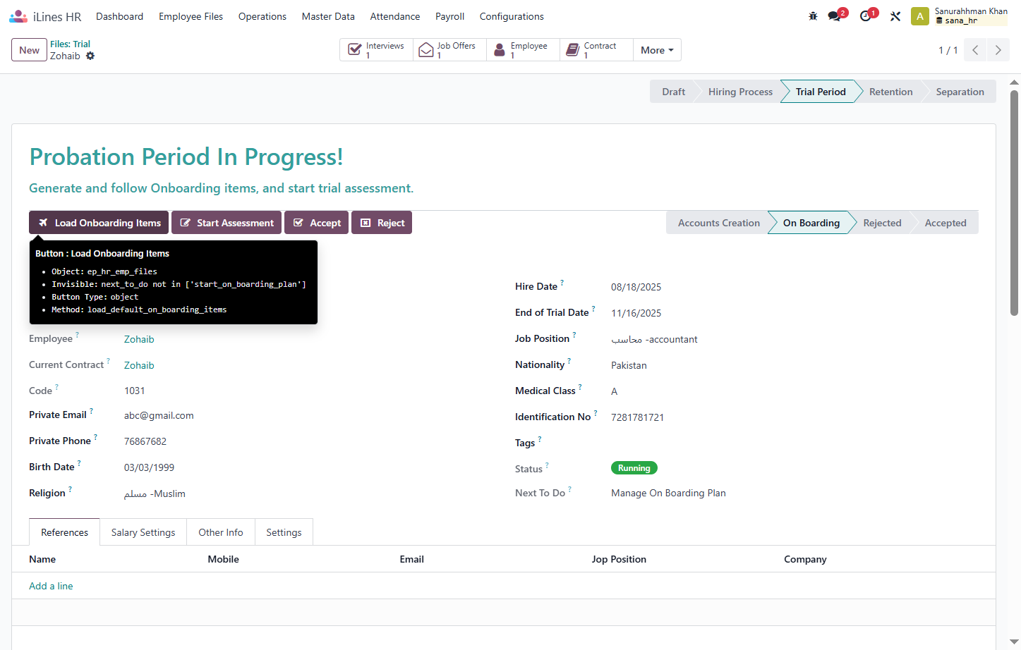Viewport: 1021px width, 650px height.
Task: Click Add a line in References
Action: pyautogui.click(x=51, y=586)
